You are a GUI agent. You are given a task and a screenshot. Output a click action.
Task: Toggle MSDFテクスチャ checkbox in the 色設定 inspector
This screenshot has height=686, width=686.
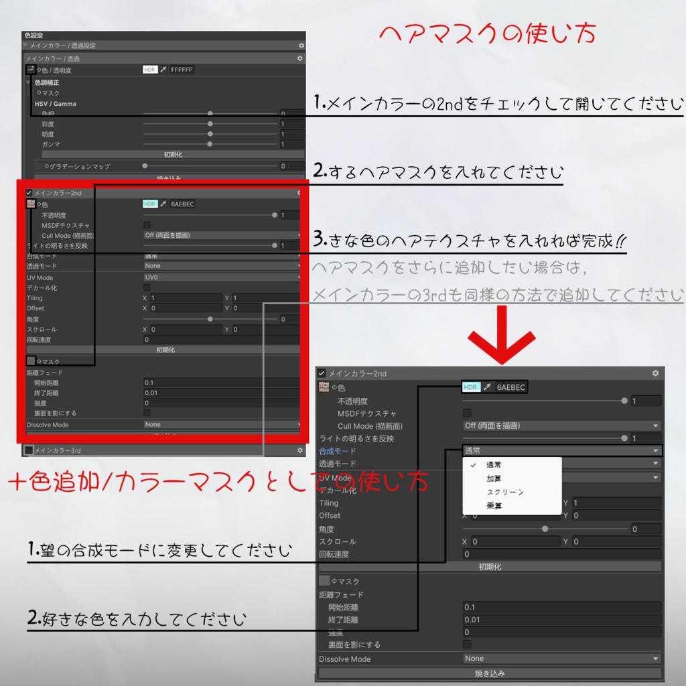click(x=147, y=225)
